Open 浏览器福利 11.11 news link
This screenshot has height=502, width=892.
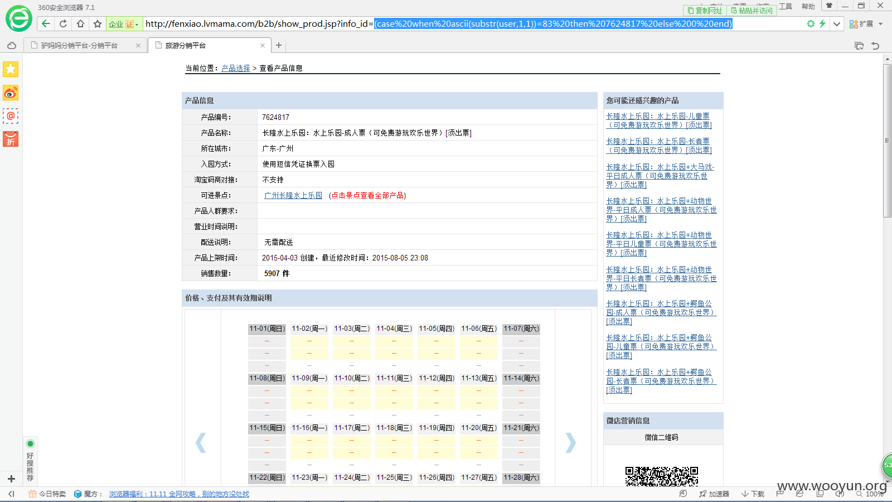point(179,494)
